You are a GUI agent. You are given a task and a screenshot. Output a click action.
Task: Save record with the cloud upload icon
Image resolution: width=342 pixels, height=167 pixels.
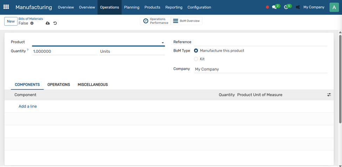48,23
